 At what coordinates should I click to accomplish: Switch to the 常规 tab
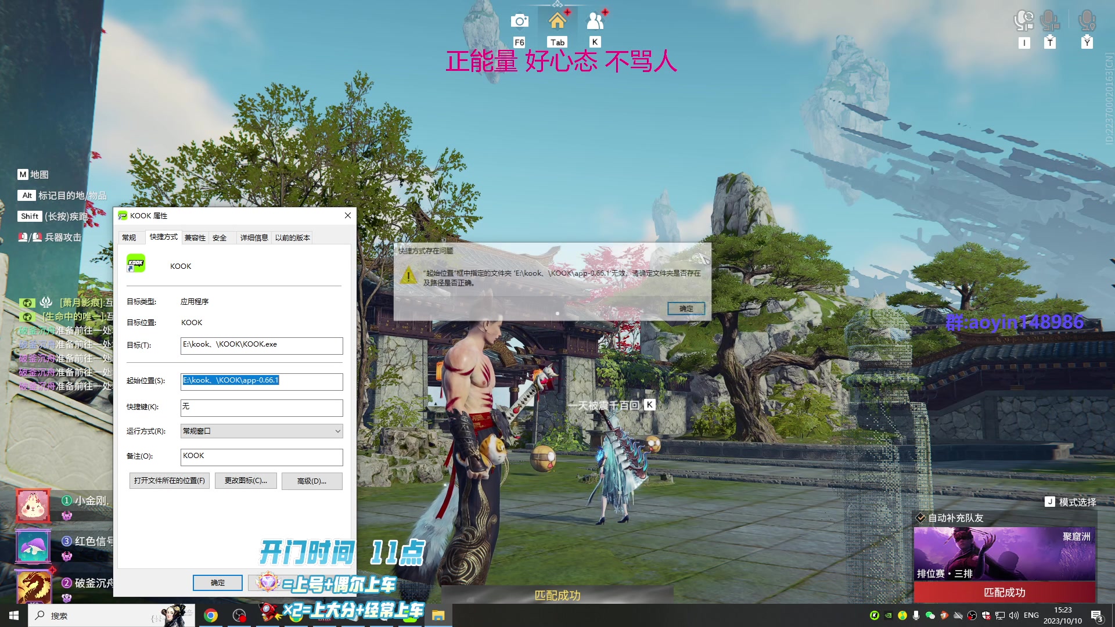click(x=129, y=237)
